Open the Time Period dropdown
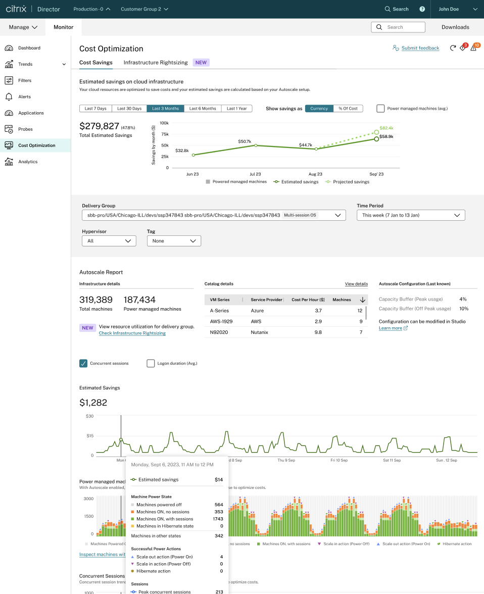The width and height of the screenshot is (484, 594). (410, 215)
